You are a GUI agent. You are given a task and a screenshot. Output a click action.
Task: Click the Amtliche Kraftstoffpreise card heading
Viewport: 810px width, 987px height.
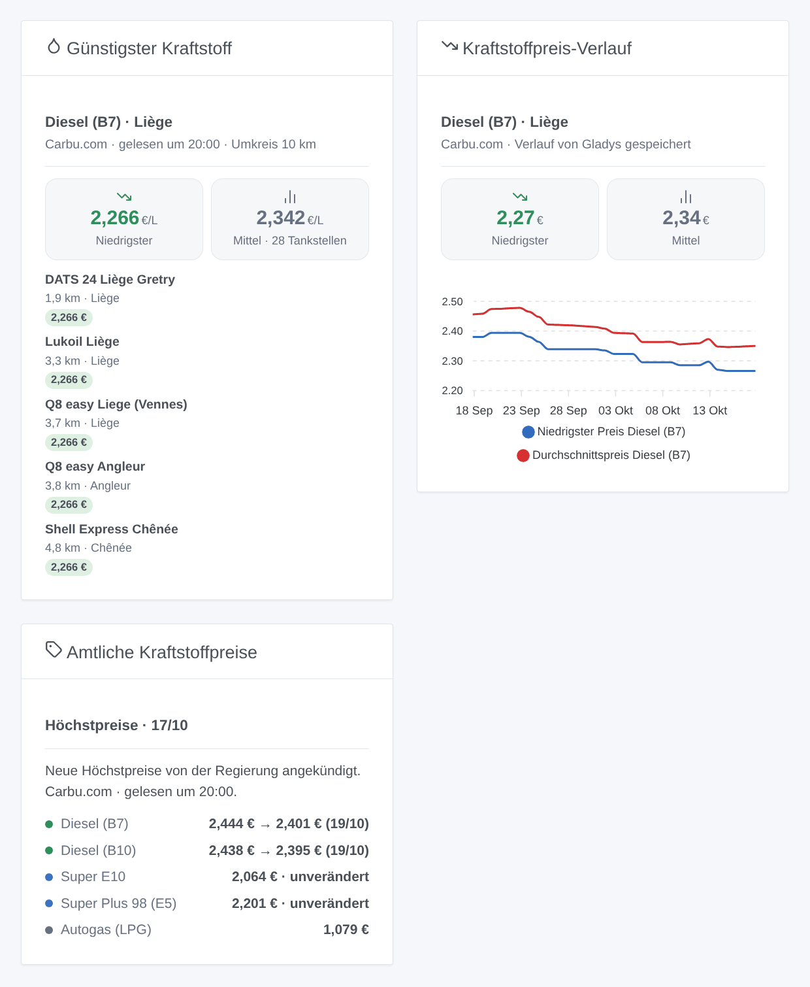coord(162,652)
